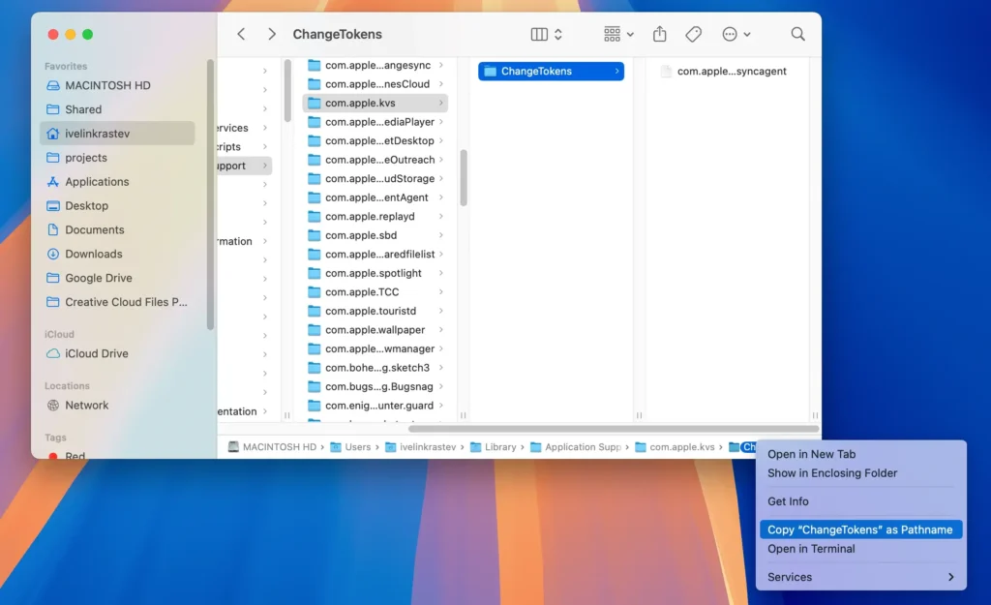Image resolution: width=991 pixels, height=605 pixels.
Task: Select com.apple...etDesktop folder
Action: [375, 140]
